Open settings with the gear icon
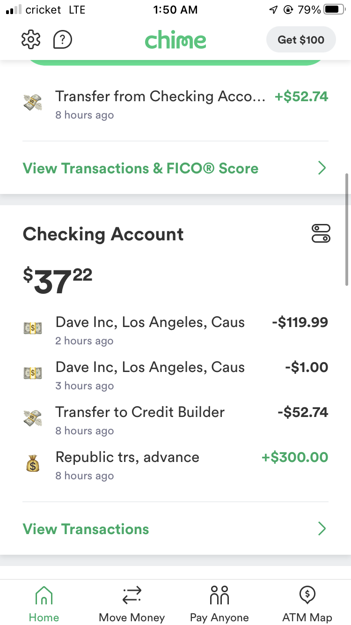This screenshot has width=351, height=625. coord(31,39)
